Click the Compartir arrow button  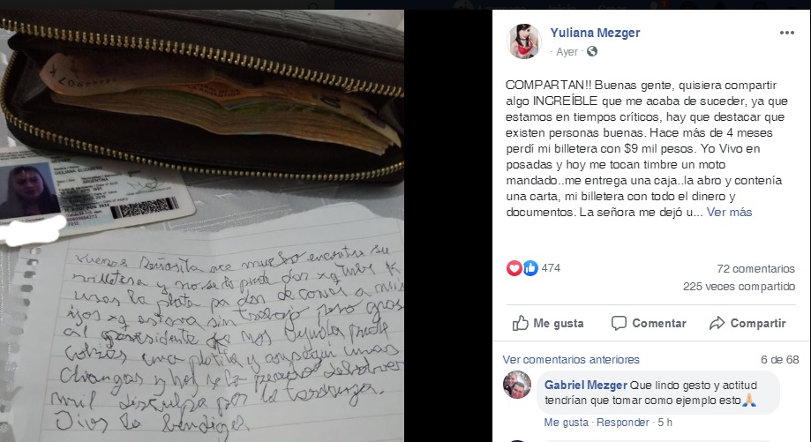(747, 323)
